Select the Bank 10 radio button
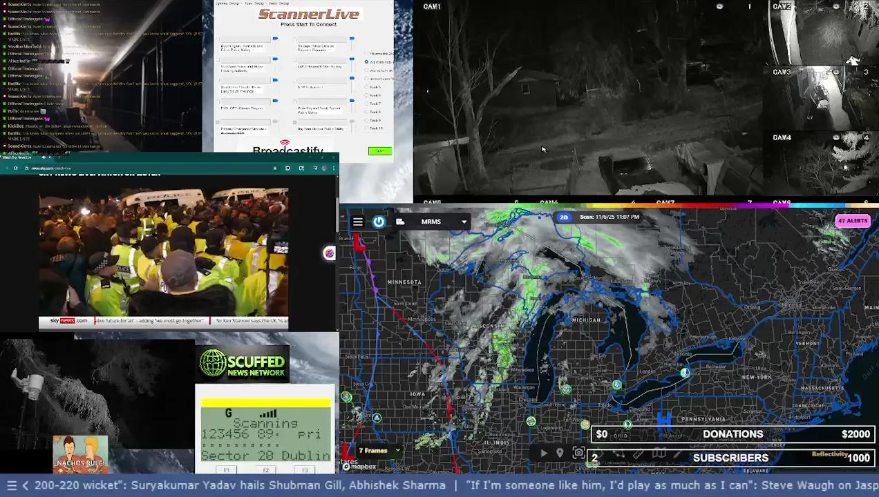 pyautogui.click(x=366, y=128)
